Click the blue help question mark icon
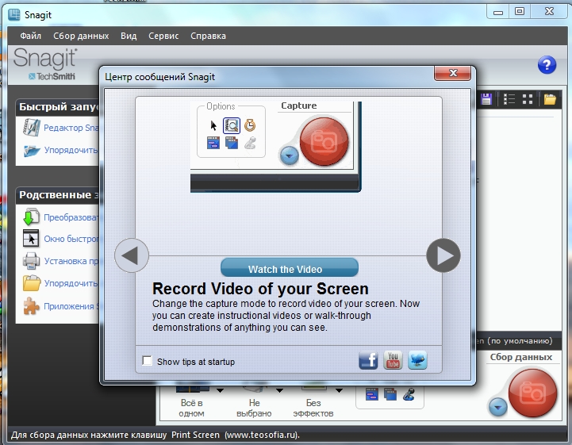Viewport: 572px width, 445px height. click(547, 65)
